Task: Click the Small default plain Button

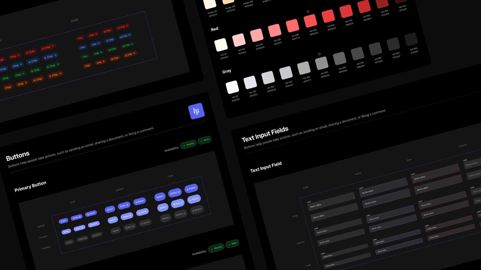Action: pos(64,221)
